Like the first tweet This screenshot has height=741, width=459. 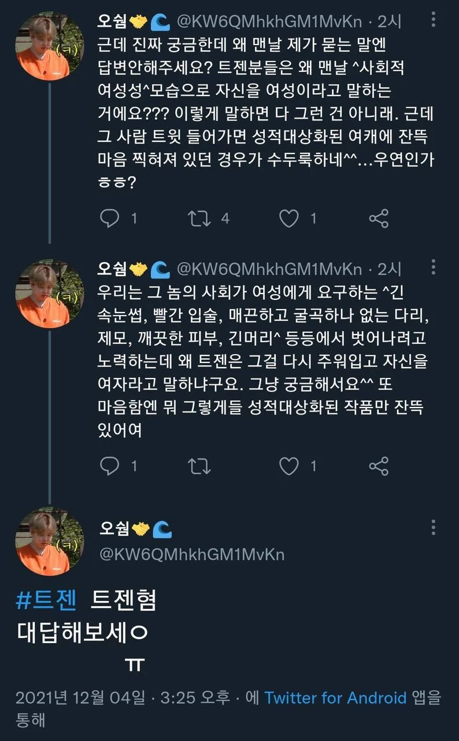(289, 218)
